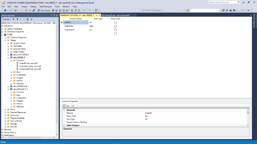Expand Keys folder under dbo.ORDER_T
257x144 pixels.
[11, 72]
